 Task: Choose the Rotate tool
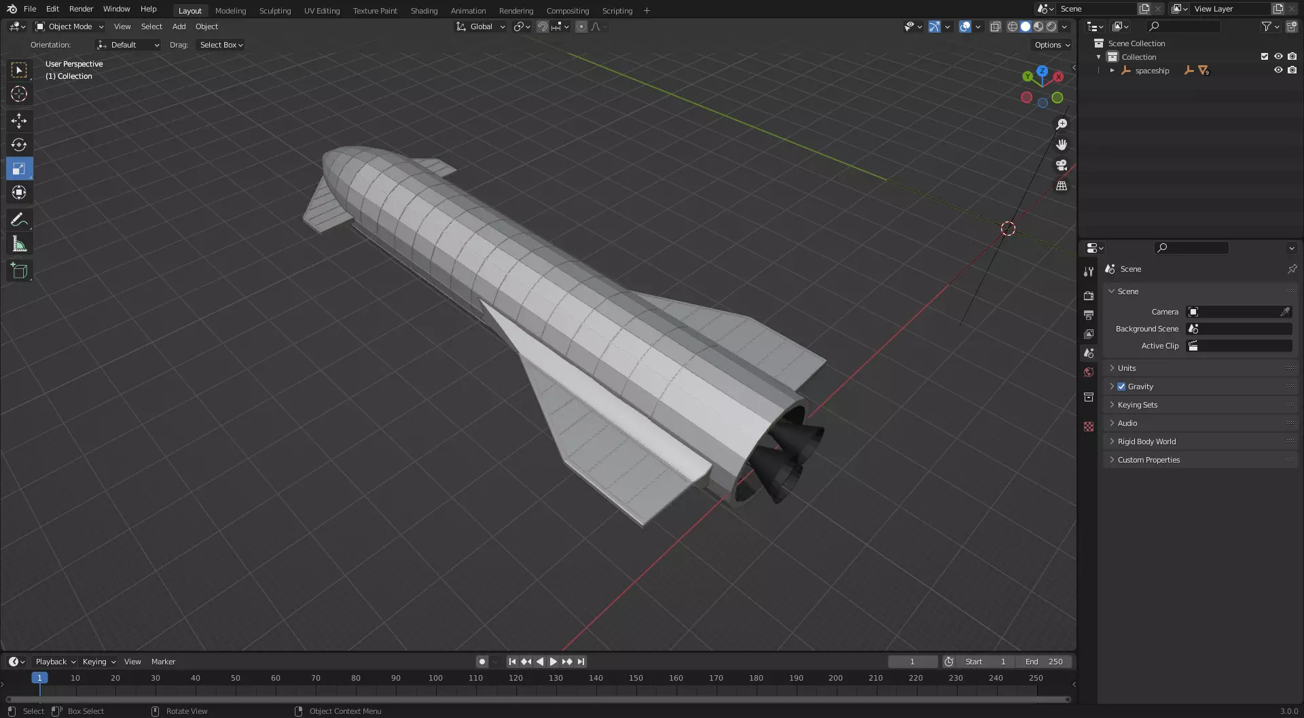pos(19,145)
